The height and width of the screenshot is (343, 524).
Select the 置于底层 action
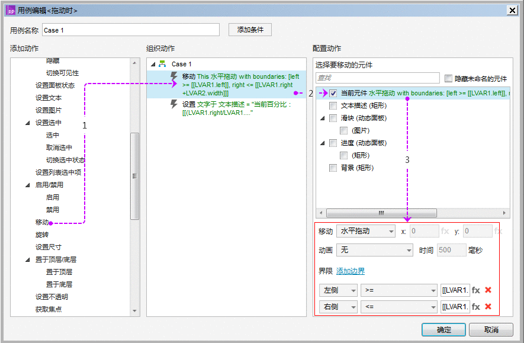(x=59, y=284)
